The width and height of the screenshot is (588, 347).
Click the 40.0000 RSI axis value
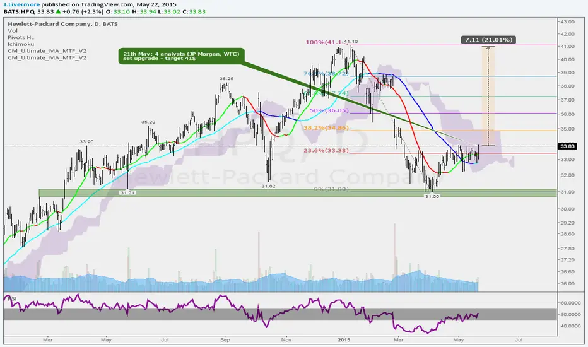click(570, 326)
